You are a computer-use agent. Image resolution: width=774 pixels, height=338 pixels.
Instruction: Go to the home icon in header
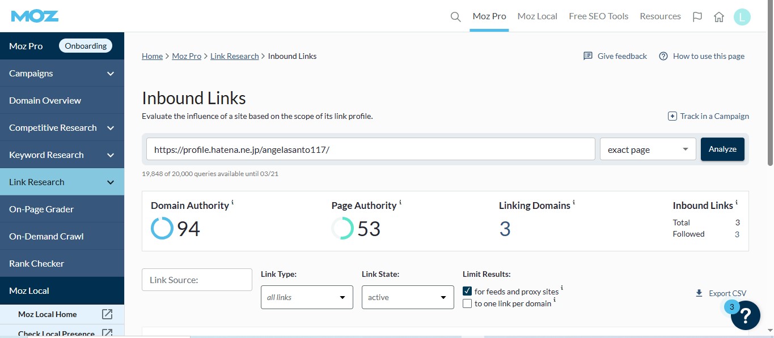pos(719,16)
